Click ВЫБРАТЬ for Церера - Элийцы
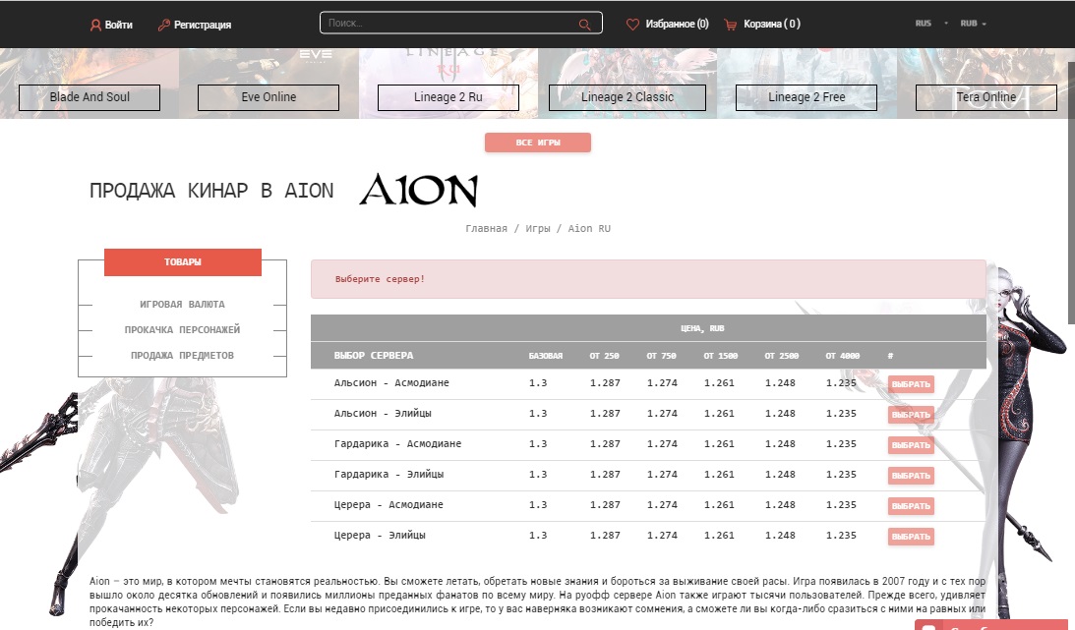Viewport: 1075px width, 630px height. (x=911, y=537)
